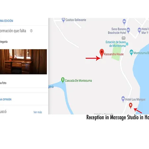
Task: Click the Casitas Sollevante lodging pin
Action: pyautogui.click(x=63, y=20)
